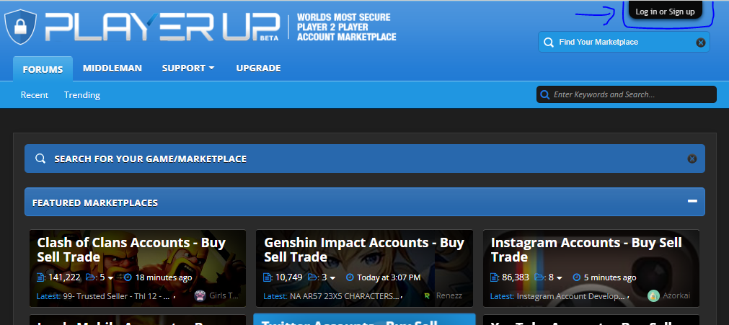The height and width of the screenshot is (325, 729).
Task: Click the Azorkai user avatar
Action: click(653, 295)
